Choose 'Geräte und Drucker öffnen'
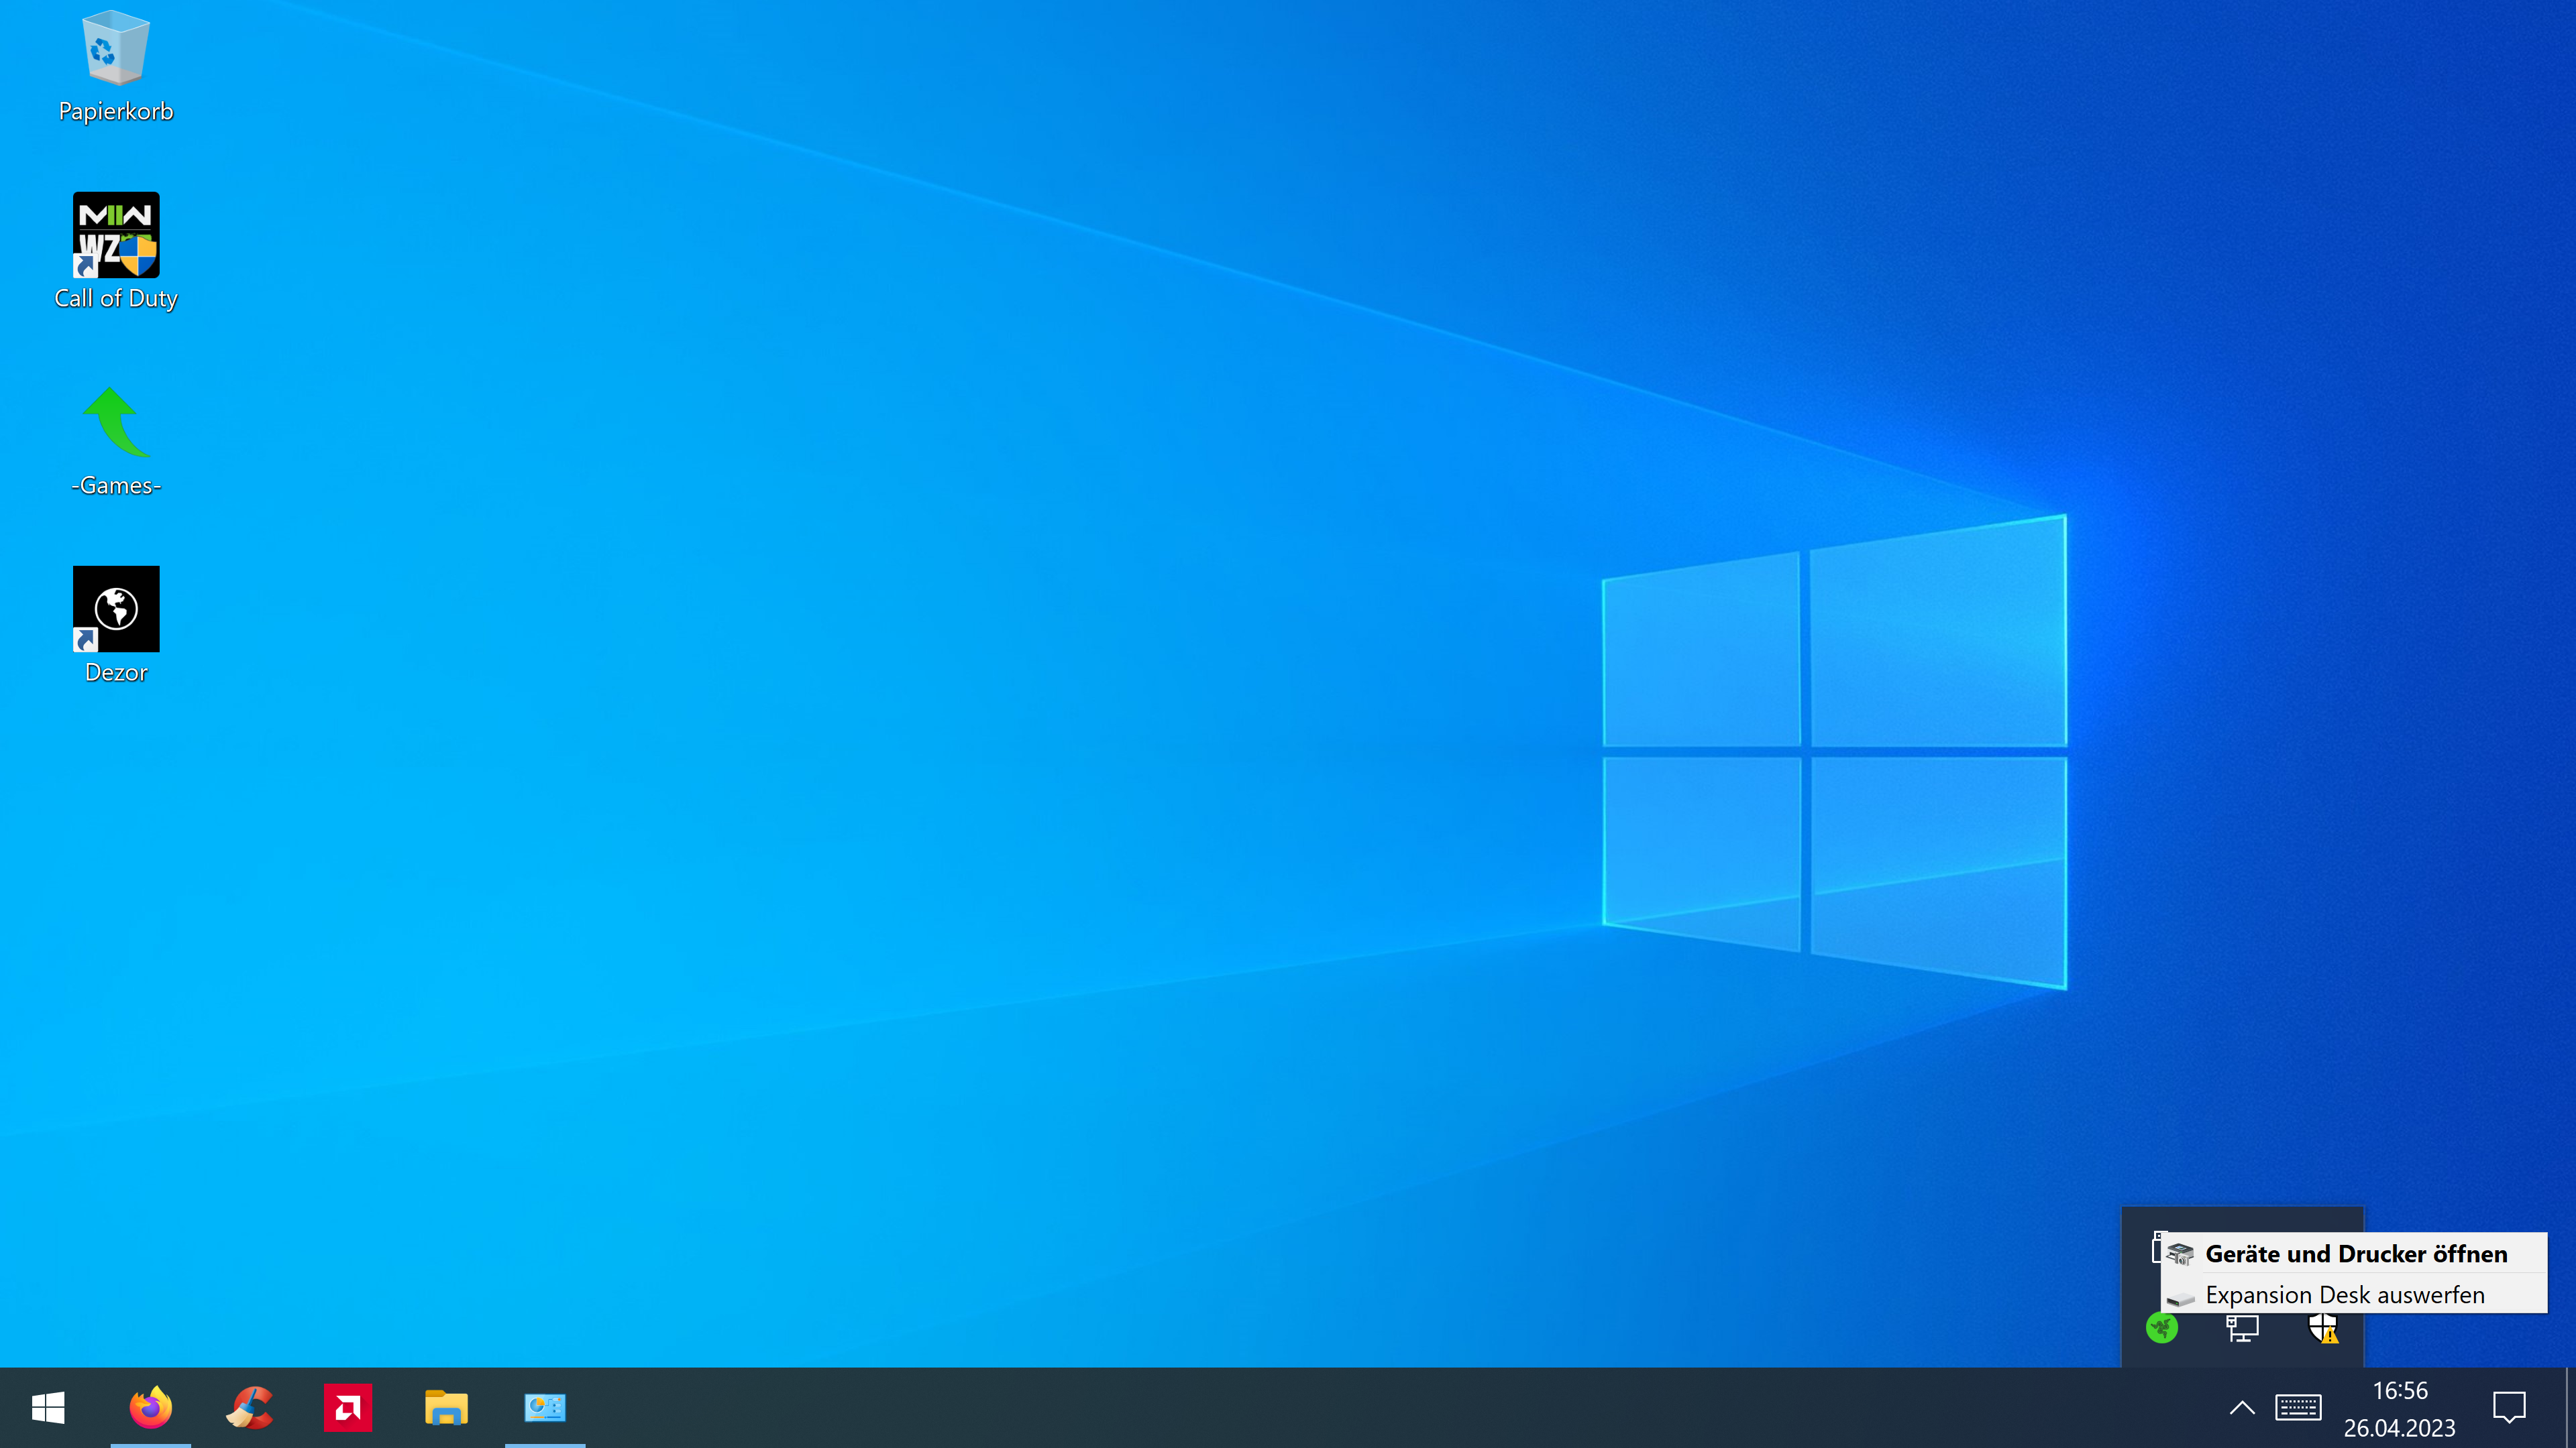The image size is (2576, 1448). [x=2355, y=1253]
